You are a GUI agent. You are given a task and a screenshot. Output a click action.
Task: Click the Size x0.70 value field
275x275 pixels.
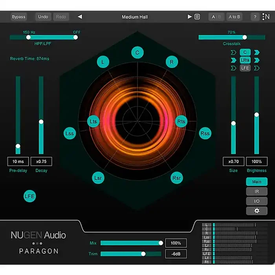click(x=233, y=161)
